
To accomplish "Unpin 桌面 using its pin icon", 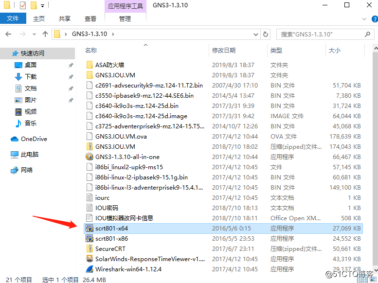I will (71, 65).
